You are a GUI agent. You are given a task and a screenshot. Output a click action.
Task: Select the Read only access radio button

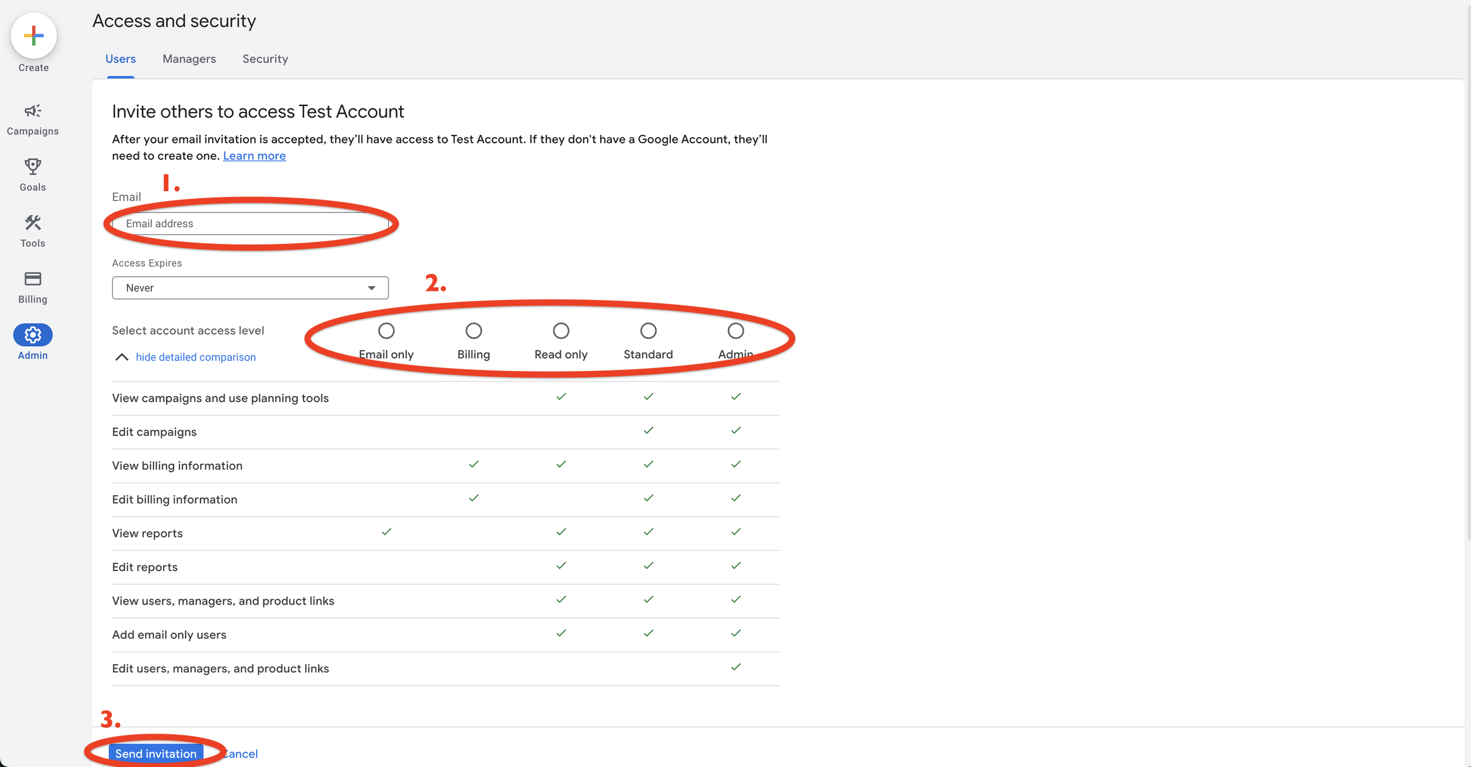tap(560, 331)
